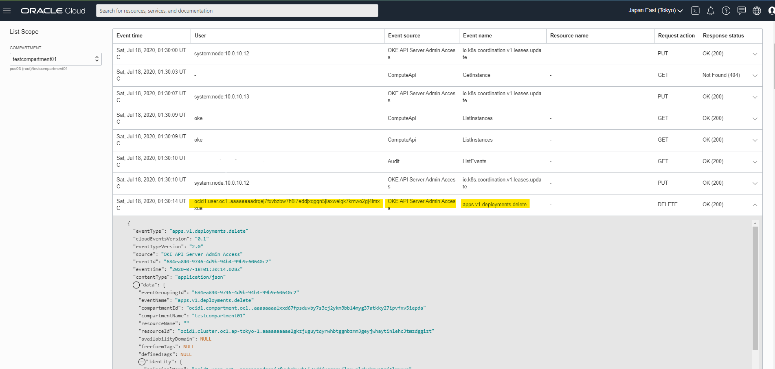775x369 pixels.
Task: Click the highlighted OKE API Server Admin Access source cell
Action: click(422, 204)
